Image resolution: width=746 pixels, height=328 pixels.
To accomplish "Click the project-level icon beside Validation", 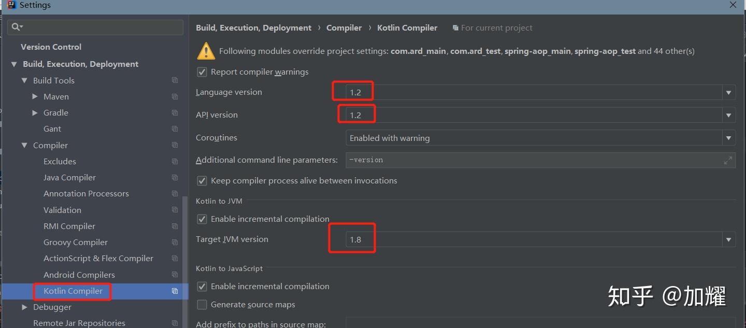I will (175, 210).
